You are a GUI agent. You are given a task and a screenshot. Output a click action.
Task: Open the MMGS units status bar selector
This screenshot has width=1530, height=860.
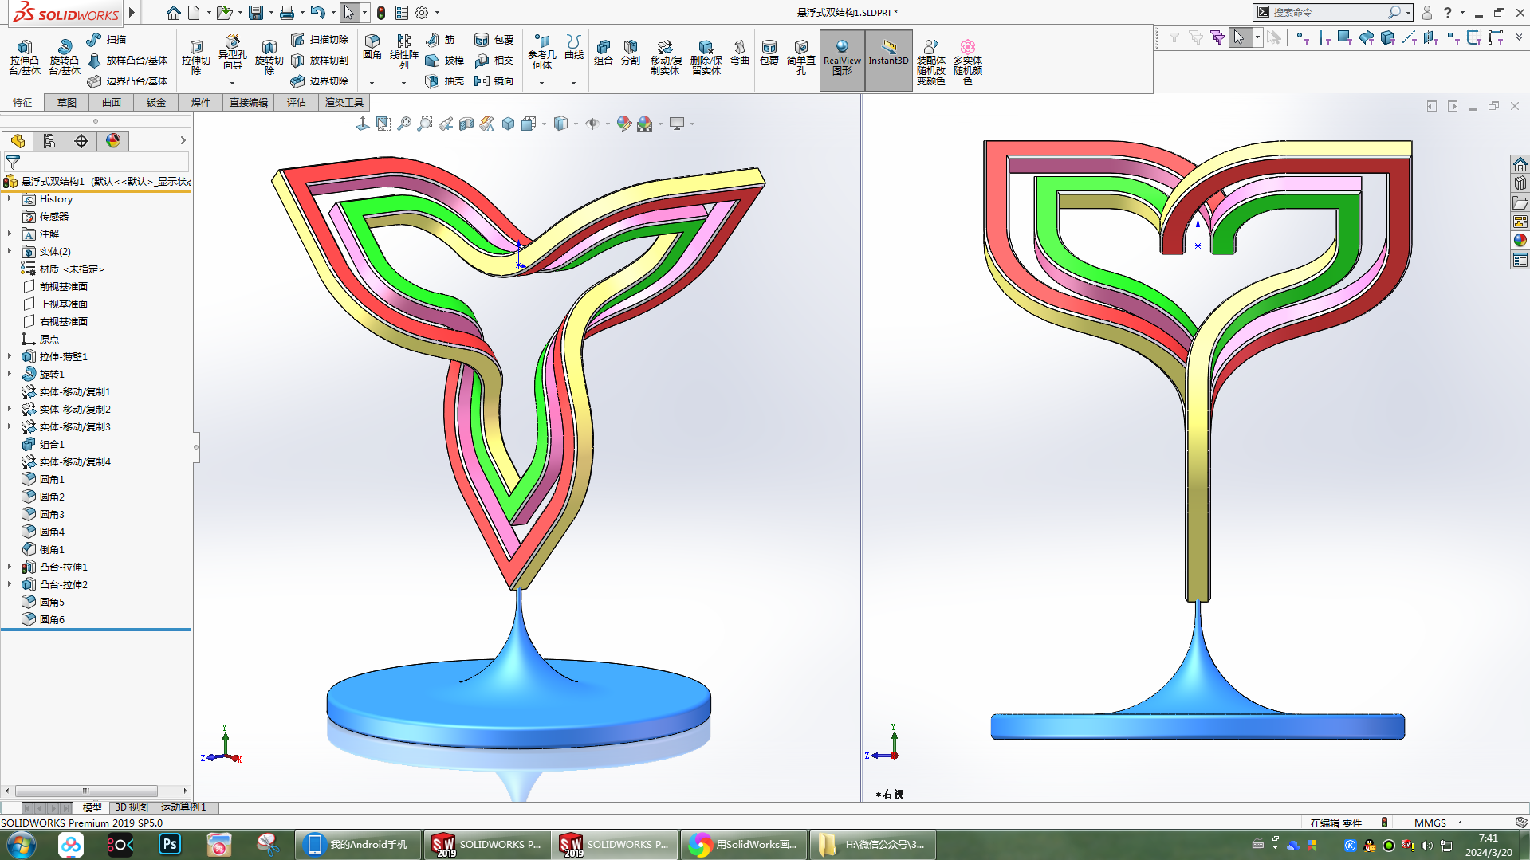tap(1438, 823)
